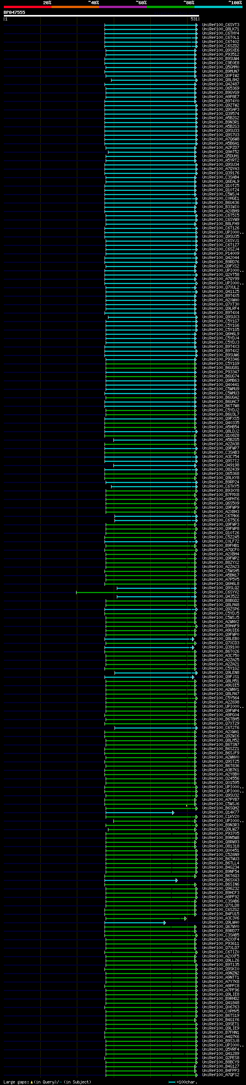Click label UniRef100_A7QFS2
The image size is (246, 1085).
click(x=220, y=1075)
